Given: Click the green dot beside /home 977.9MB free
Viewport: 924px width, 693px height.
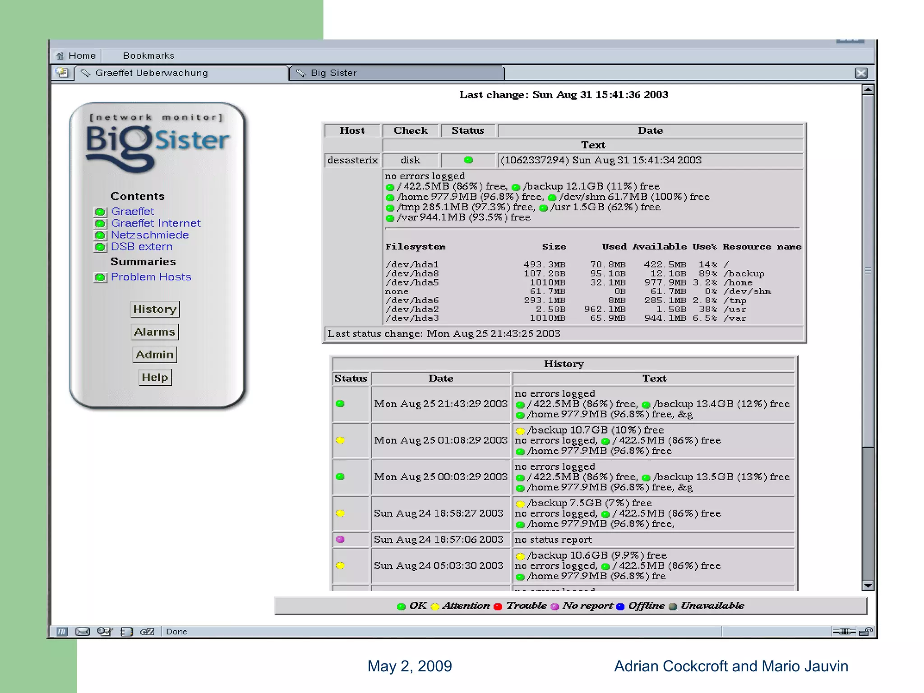Looking at the screenshot, I should pos(390,198).
